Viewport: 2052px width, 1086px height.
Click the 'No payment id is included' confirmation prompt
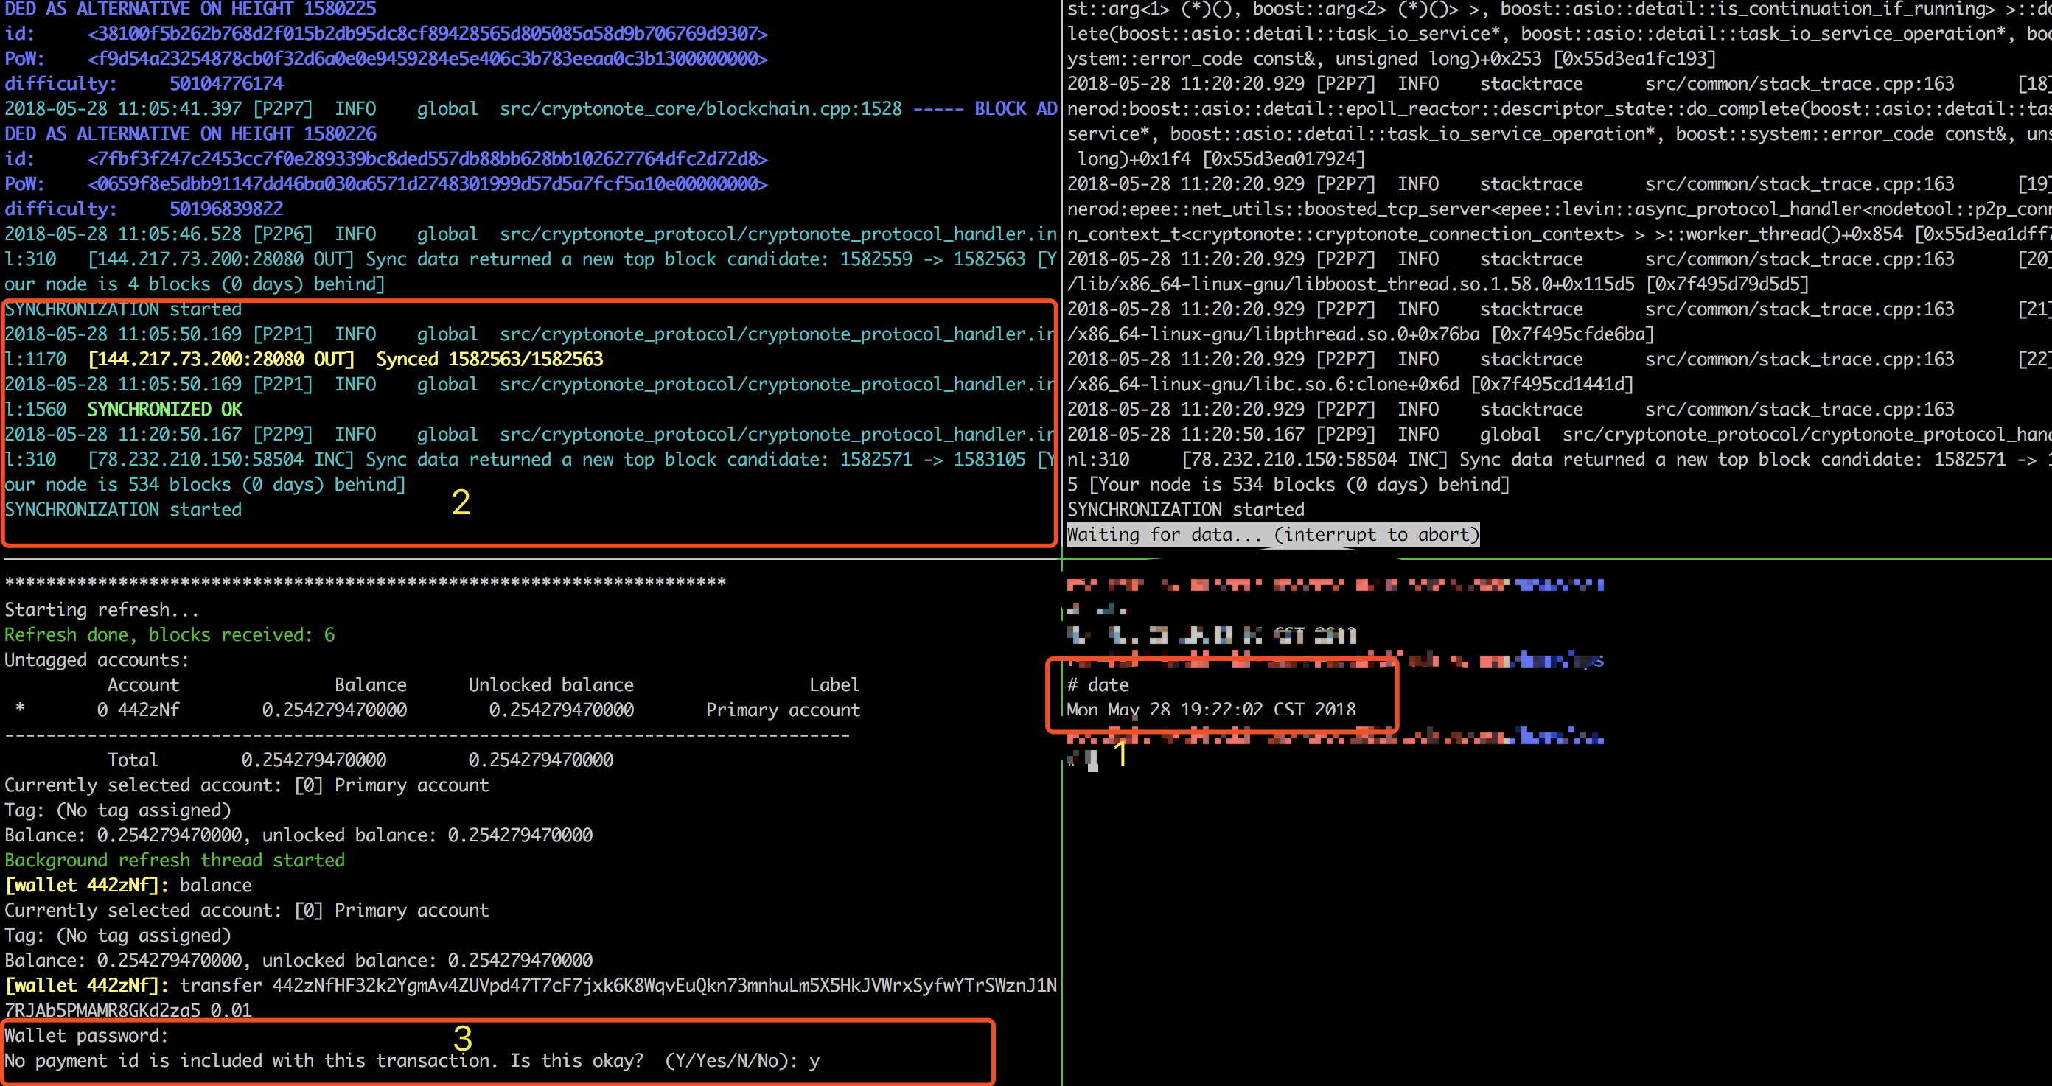(412, 1060)
